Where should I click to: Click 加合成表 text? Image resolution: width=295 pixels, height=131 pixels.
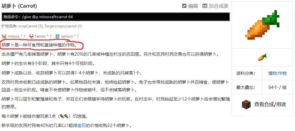tap(218, 6)
